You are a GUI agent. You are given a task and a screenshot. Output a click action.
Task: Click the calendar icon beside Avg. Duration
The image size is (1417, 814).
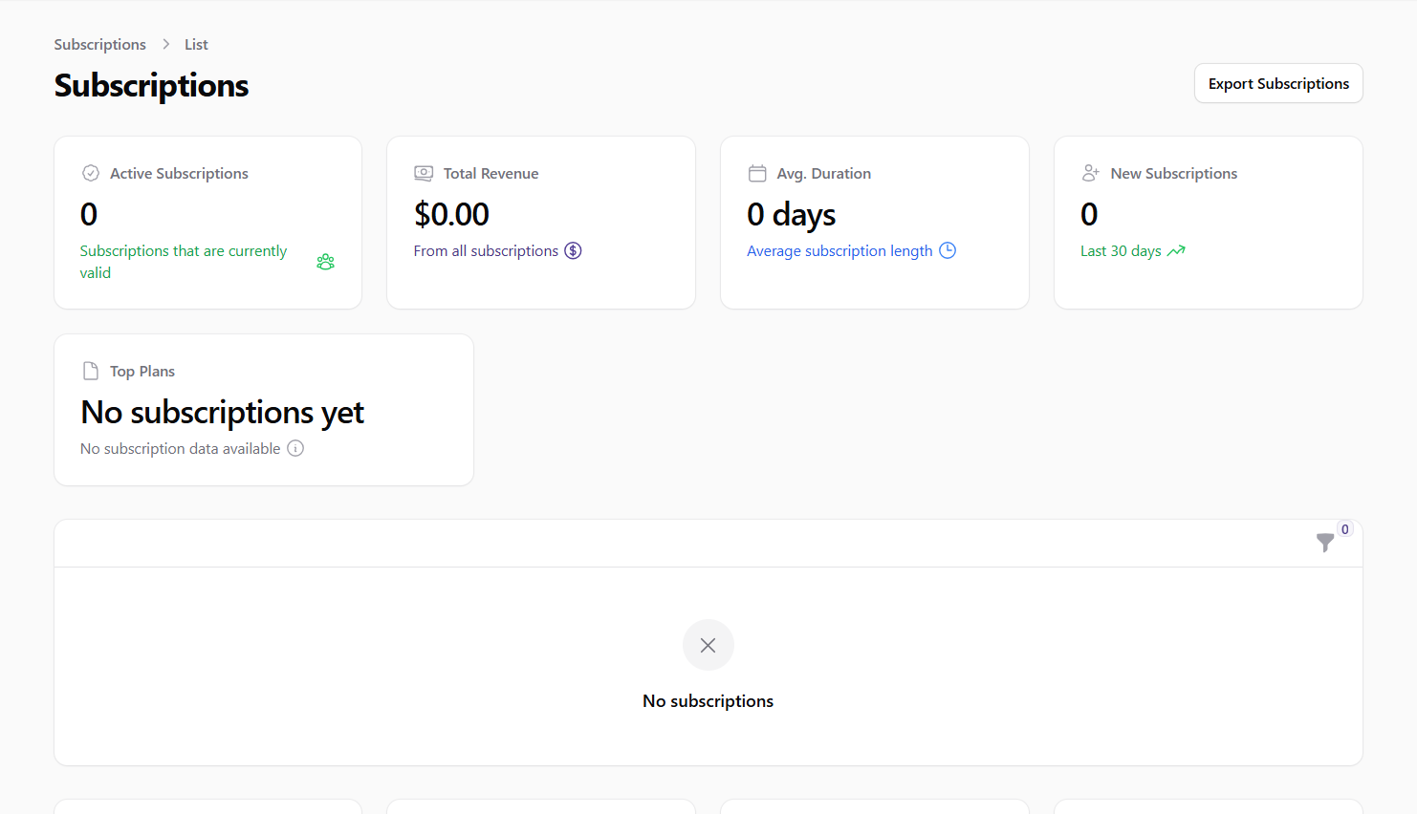(757, 173)
